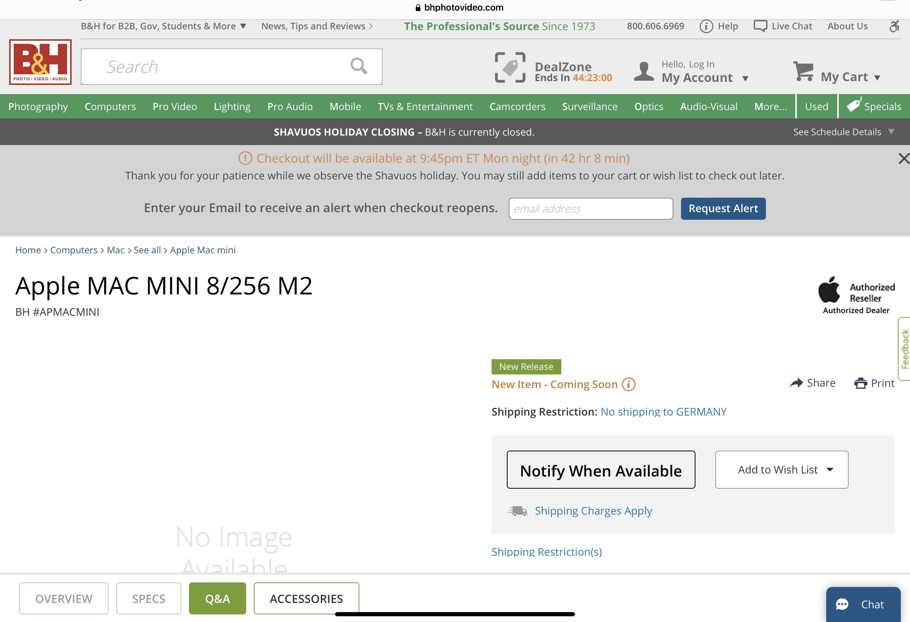This screenshot has height=622, width=910.
Task: Click the Specials tag icon
Action: click(854, 104)
